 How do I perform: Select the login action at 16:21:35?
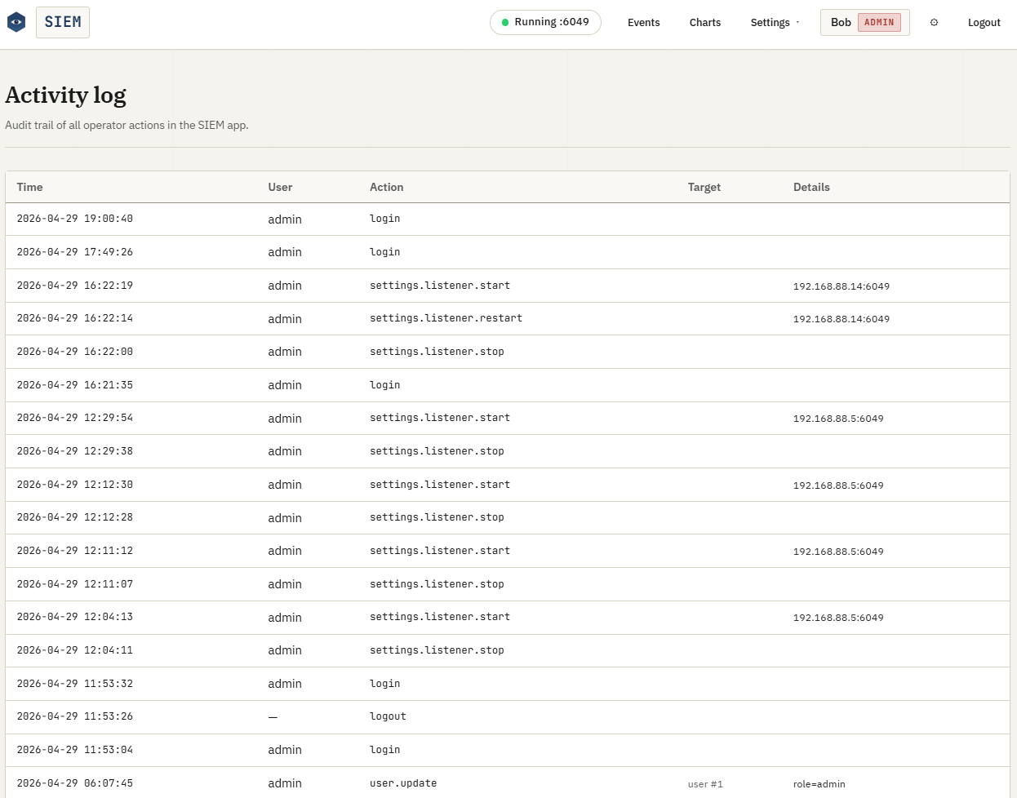384,385
